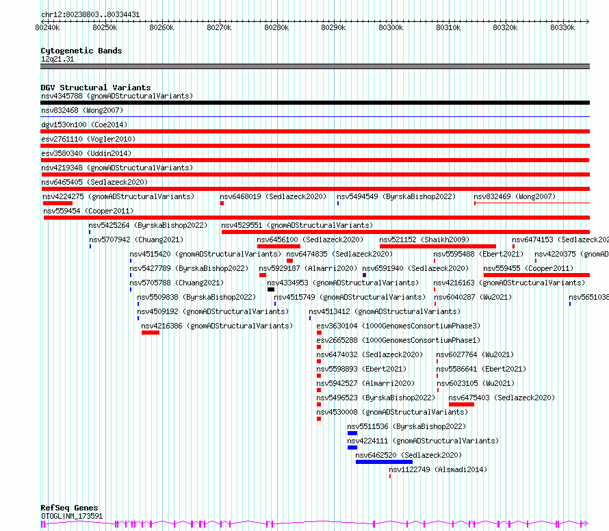Select nsv5427789 (ByrskaBishop2022) label
Image resolution: width=609 pixels, height=531 pixels.
pyautogui.click(x=189, y=268)
